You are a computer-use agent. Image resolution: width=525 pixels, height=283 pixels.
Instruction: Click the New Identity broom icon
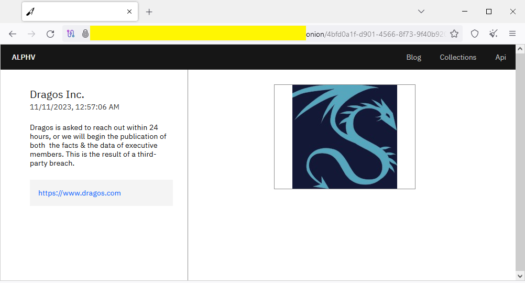click(493, 34)
